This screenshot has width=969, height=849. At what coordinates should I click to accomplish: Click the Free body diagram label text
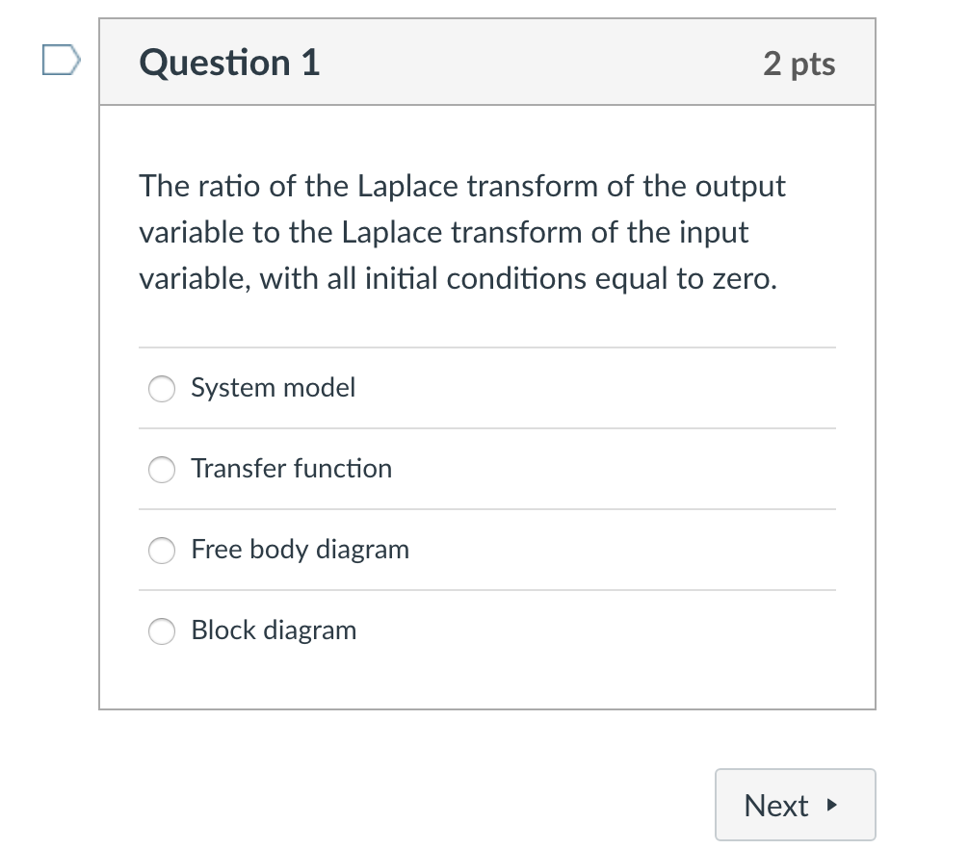pyautogui.click(x=300, y=551)
